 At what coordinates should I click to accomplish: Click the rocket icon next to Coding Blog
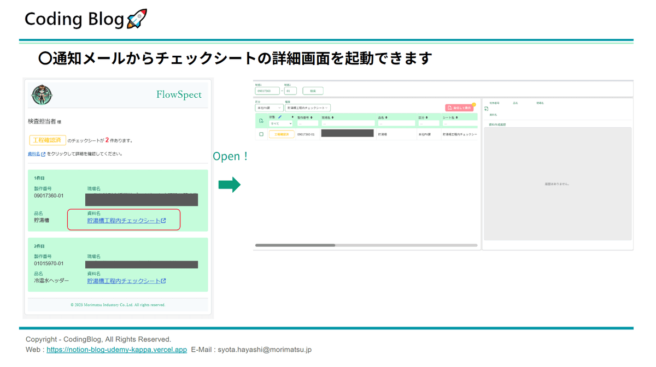pos(137,19)
